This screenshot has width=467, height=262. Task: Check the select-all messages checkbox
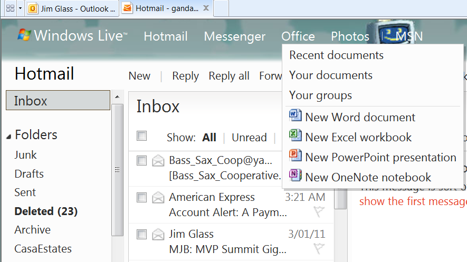click(x=141, y=136)
